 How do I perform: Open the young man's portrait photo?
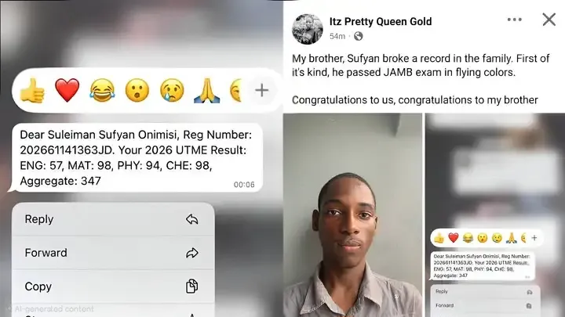point(352,215)
